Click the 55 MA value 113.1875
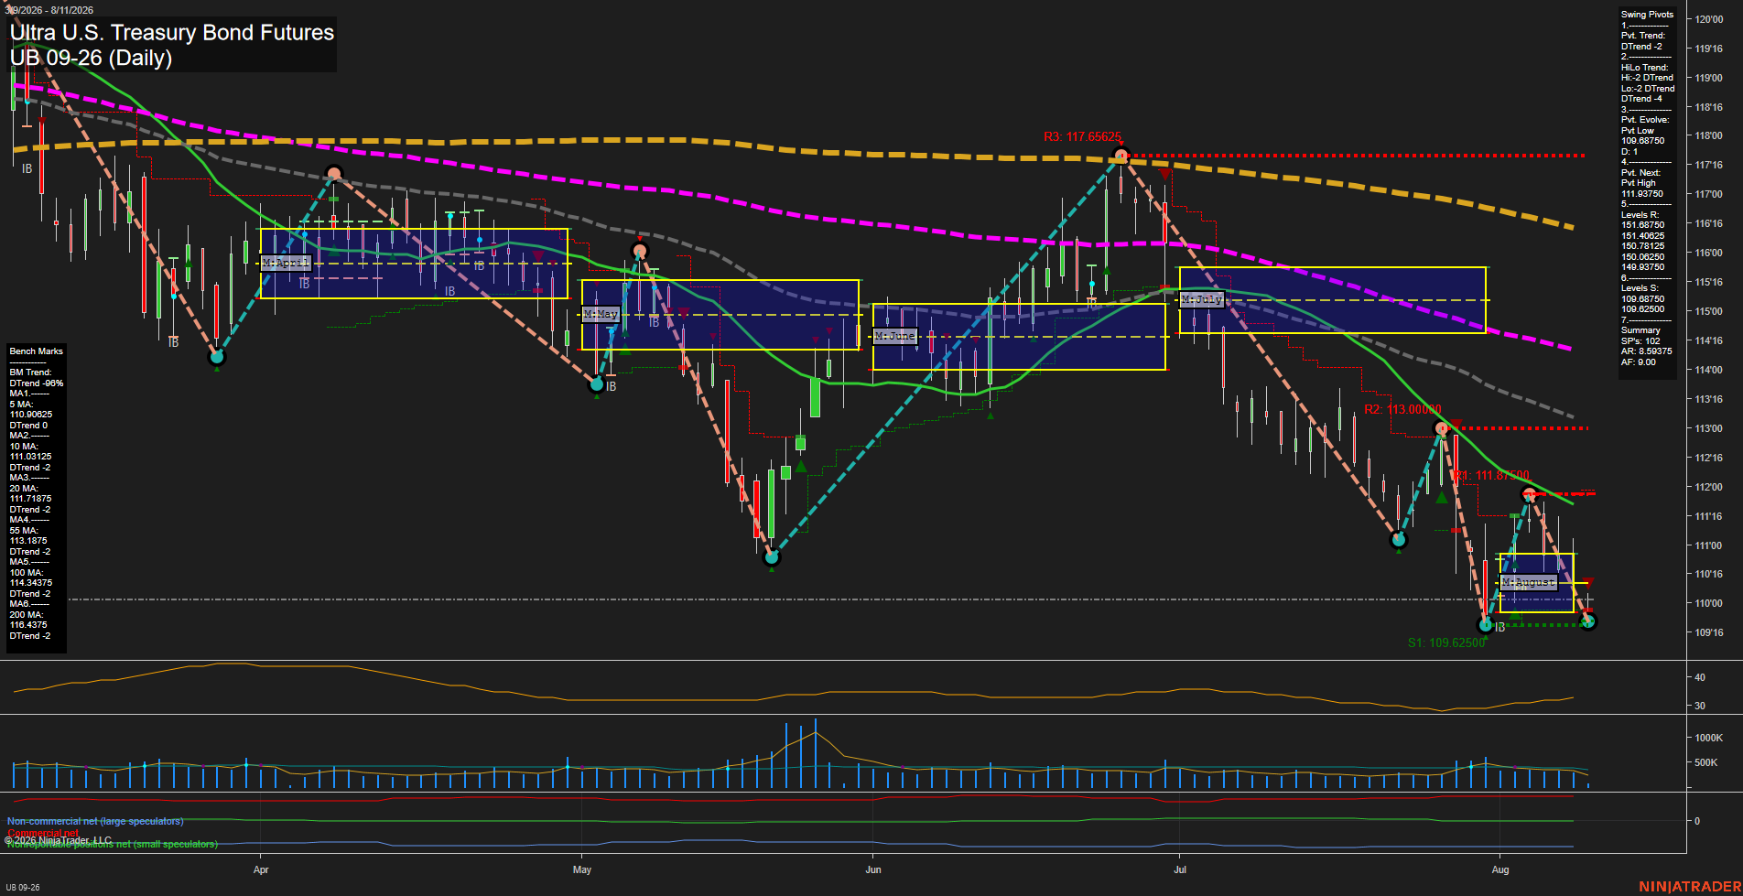The height and width of the screenshot is (896, 1743). (x=28, y=541)
